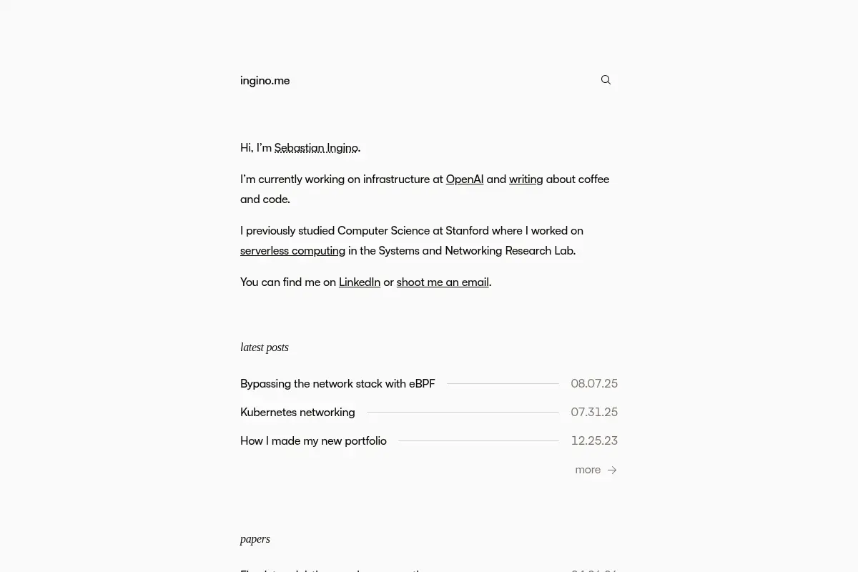Image resolution: width=858 pixels, height=572 pixels.
Task: Follow the OpenAI link
Action: tap(465, 179)
